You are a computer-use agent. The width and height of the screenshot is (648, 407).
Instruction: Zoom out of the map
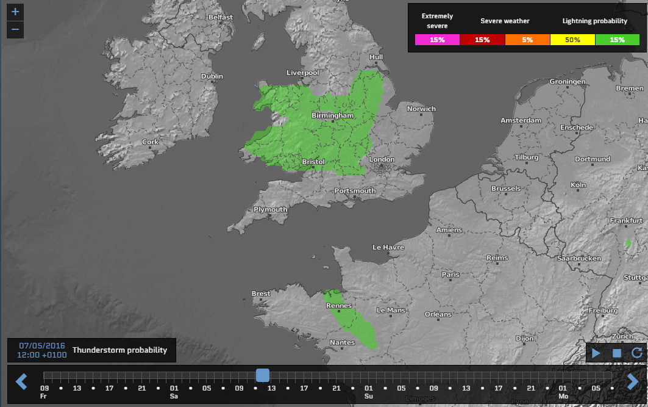click(15, 29)
